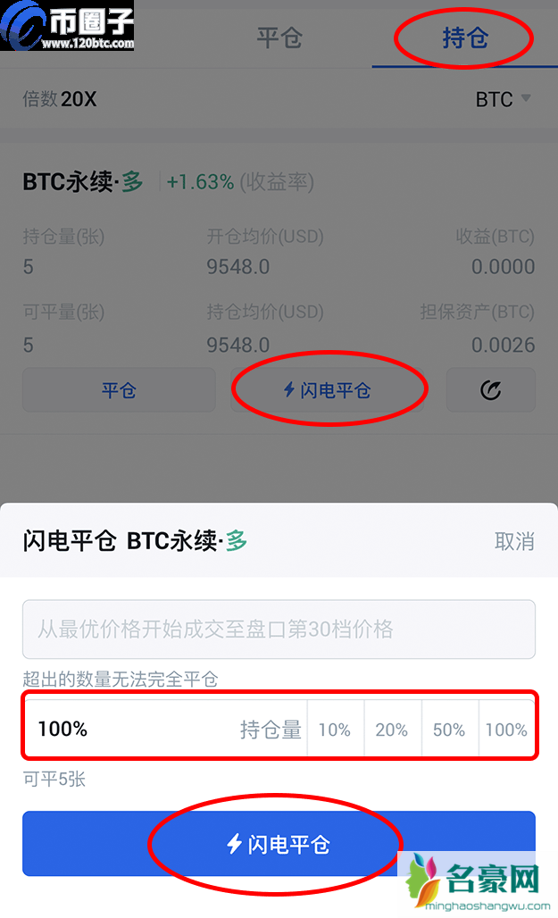Select the 100% position amount option
Image resolution: width=558 pixels, height=918 pixels.
click(506, 730)
